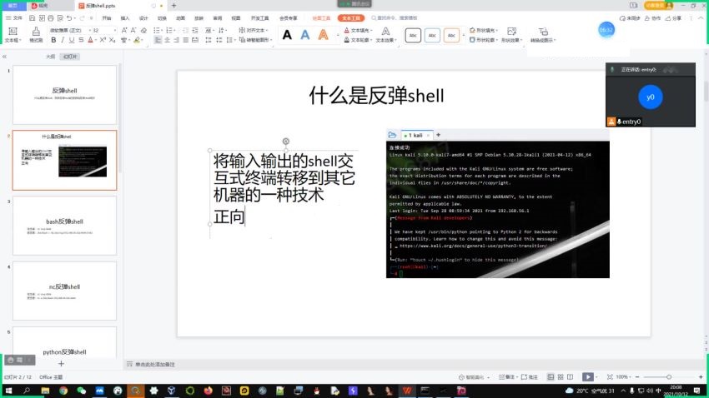
Task: Select the nc反弹shell slide thumbnail
Action: coord(65,291)
